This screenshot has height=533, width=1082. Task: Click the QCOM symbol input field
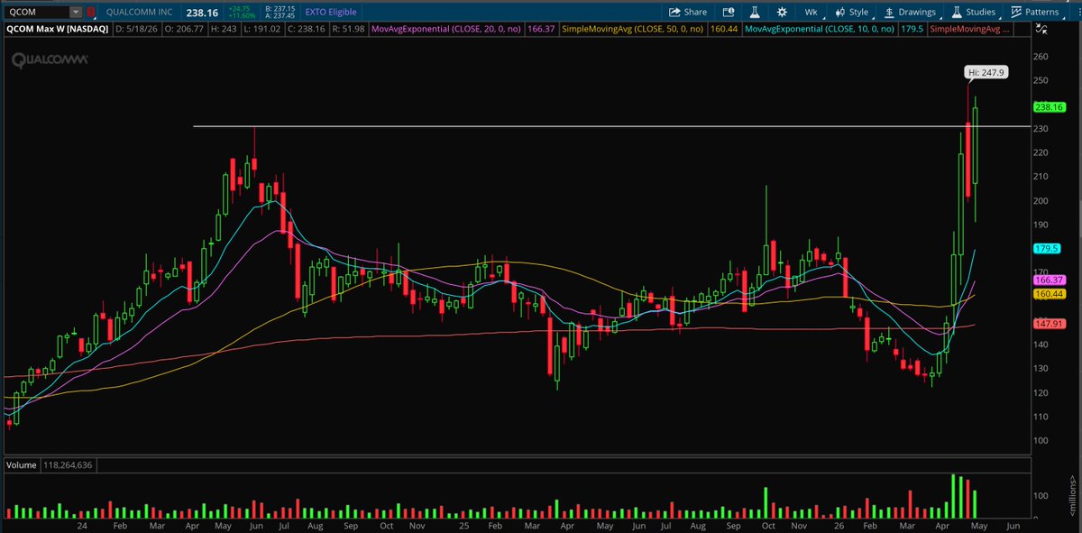[x=36, y=13]
